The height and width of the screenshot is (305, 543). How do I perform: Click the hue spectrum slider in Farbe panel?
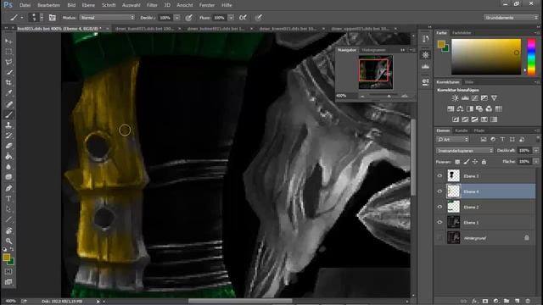click(x=531, y=57)
